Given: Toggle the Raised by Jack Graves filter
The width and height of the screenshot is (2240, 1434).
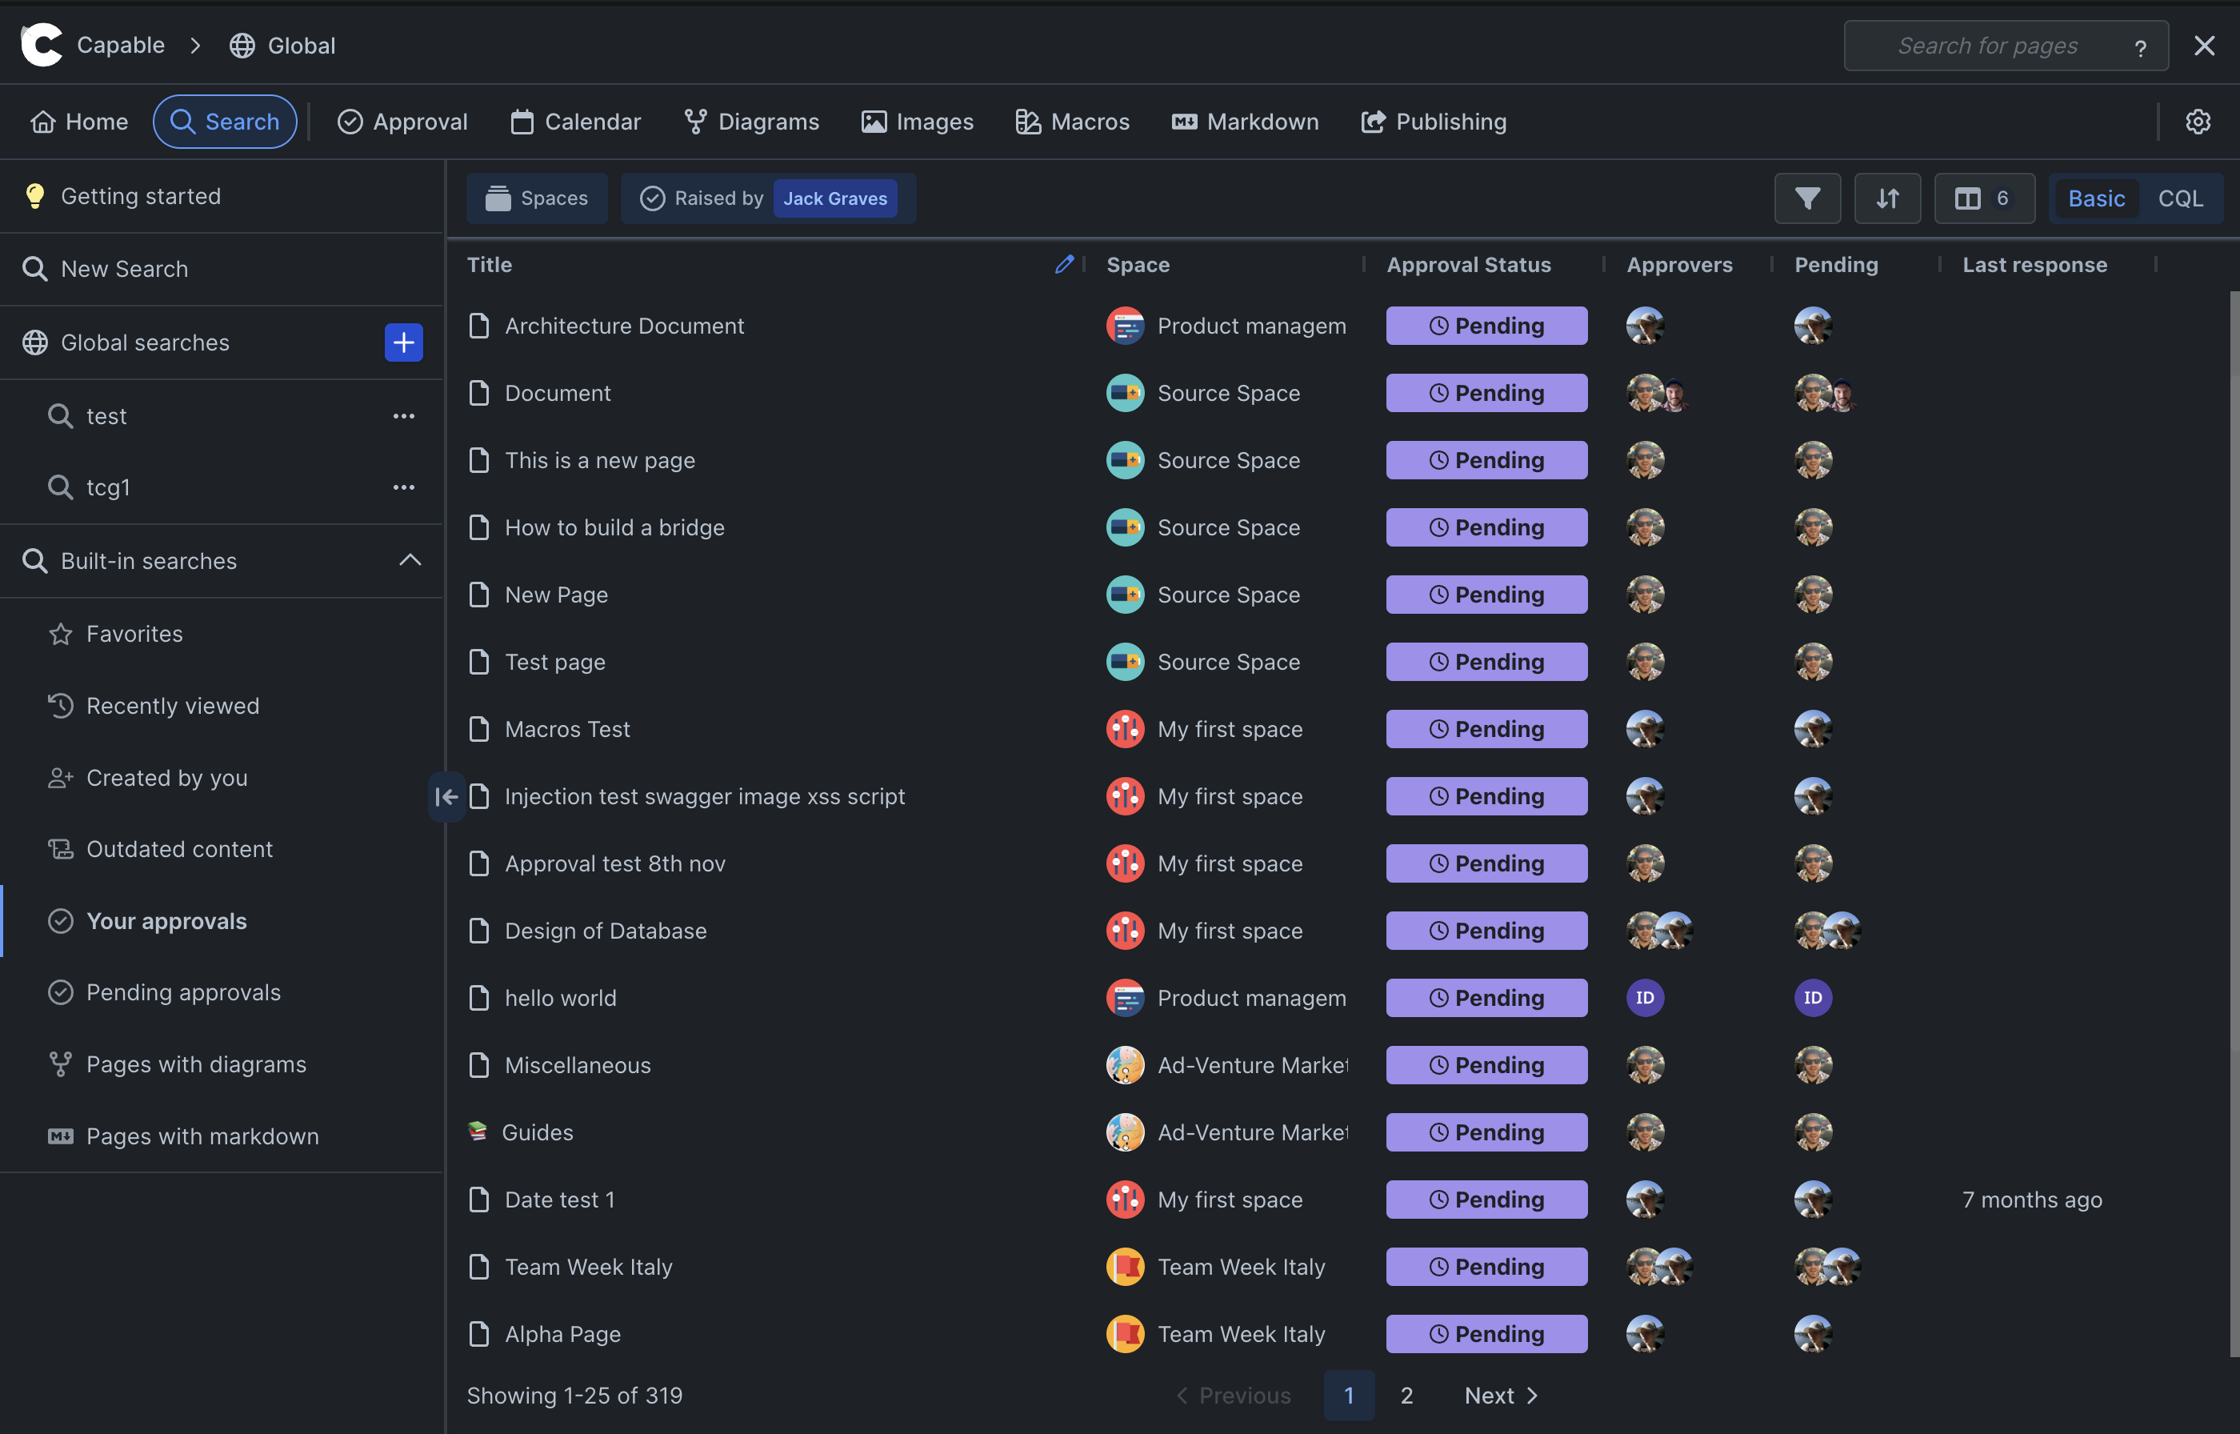Looking at the screenshot, I should click(x=768, y=198).
